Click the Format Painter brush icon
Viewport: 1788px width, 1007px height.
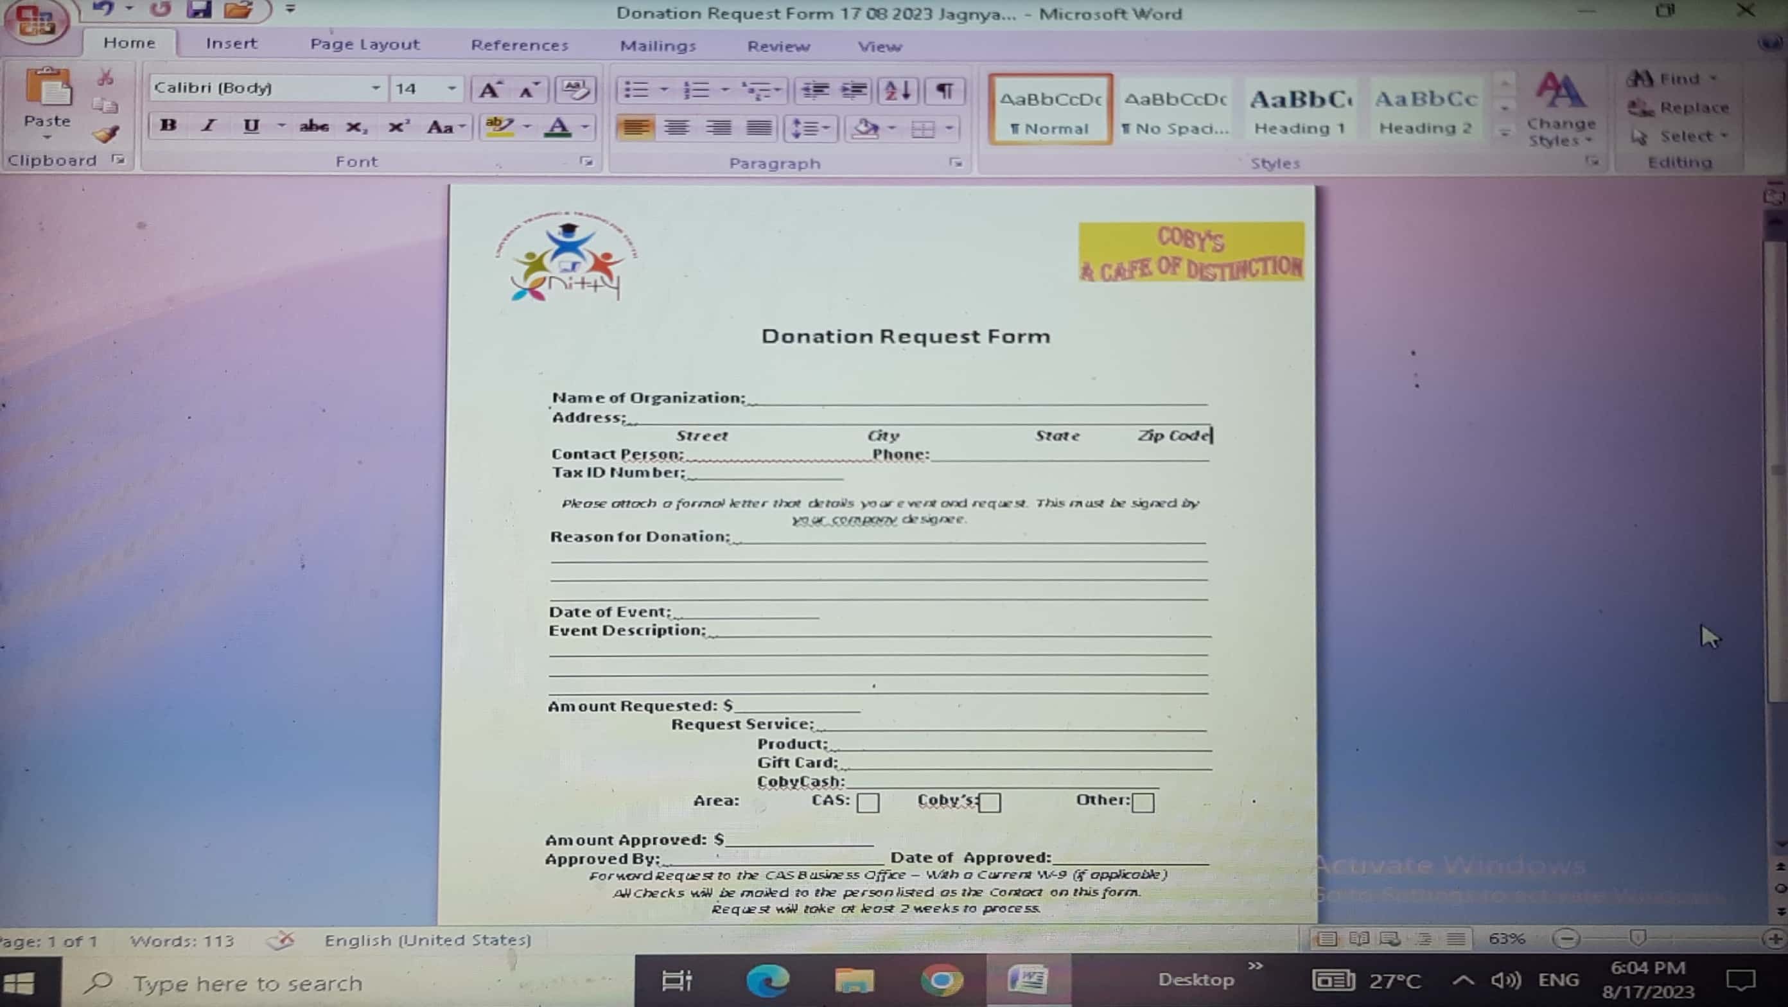(105, 134)
